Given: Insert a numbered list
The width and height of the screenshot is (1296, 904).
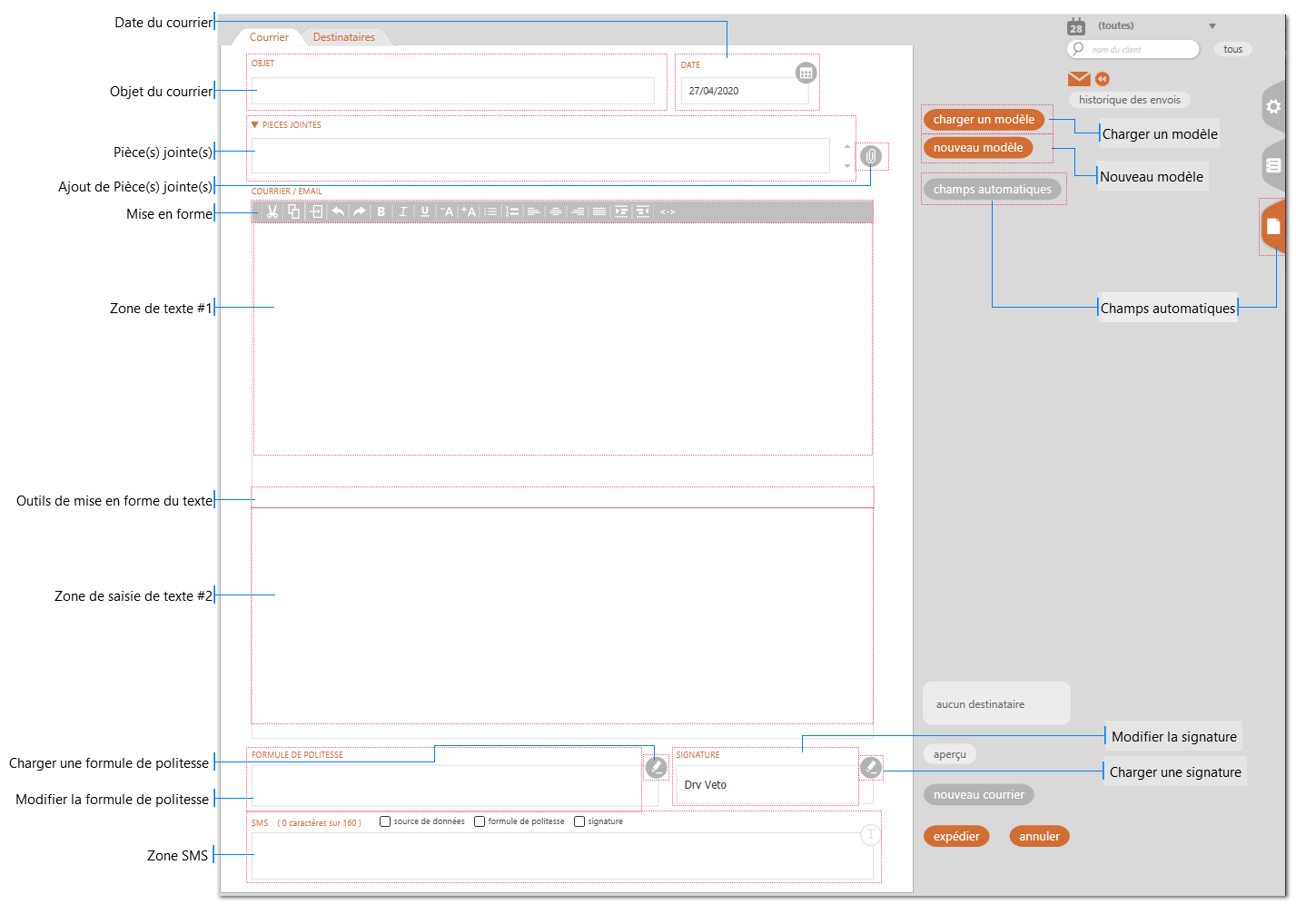Looking at the screenshot, I should (512, 211).
